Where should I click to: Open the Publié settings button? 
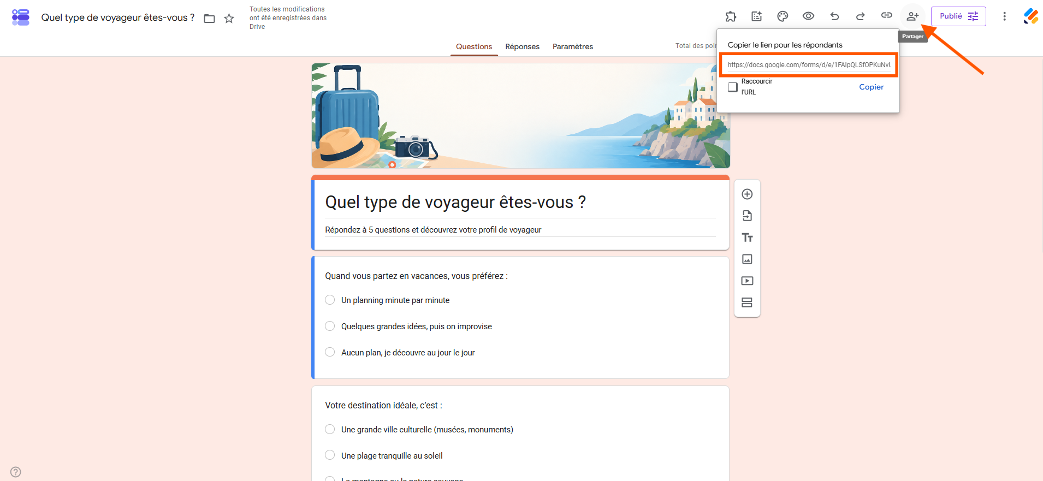958,16
